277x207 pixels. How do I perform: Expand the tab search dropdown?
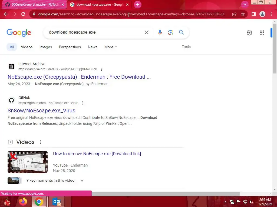245,5
